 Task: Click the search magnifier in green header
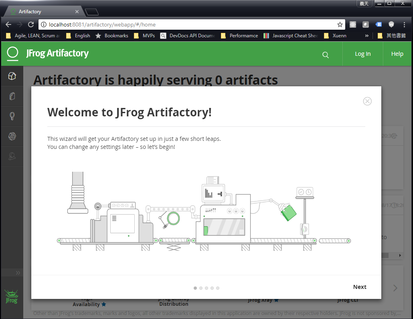click(x=326, y=55)
